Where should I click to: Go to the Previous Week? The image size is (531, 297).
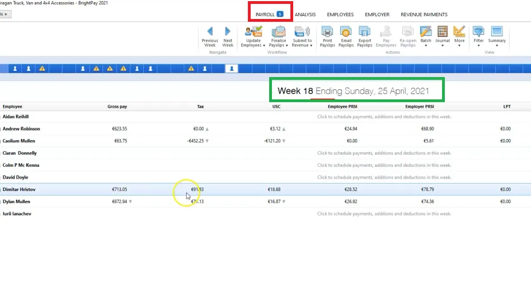(210, 36)
